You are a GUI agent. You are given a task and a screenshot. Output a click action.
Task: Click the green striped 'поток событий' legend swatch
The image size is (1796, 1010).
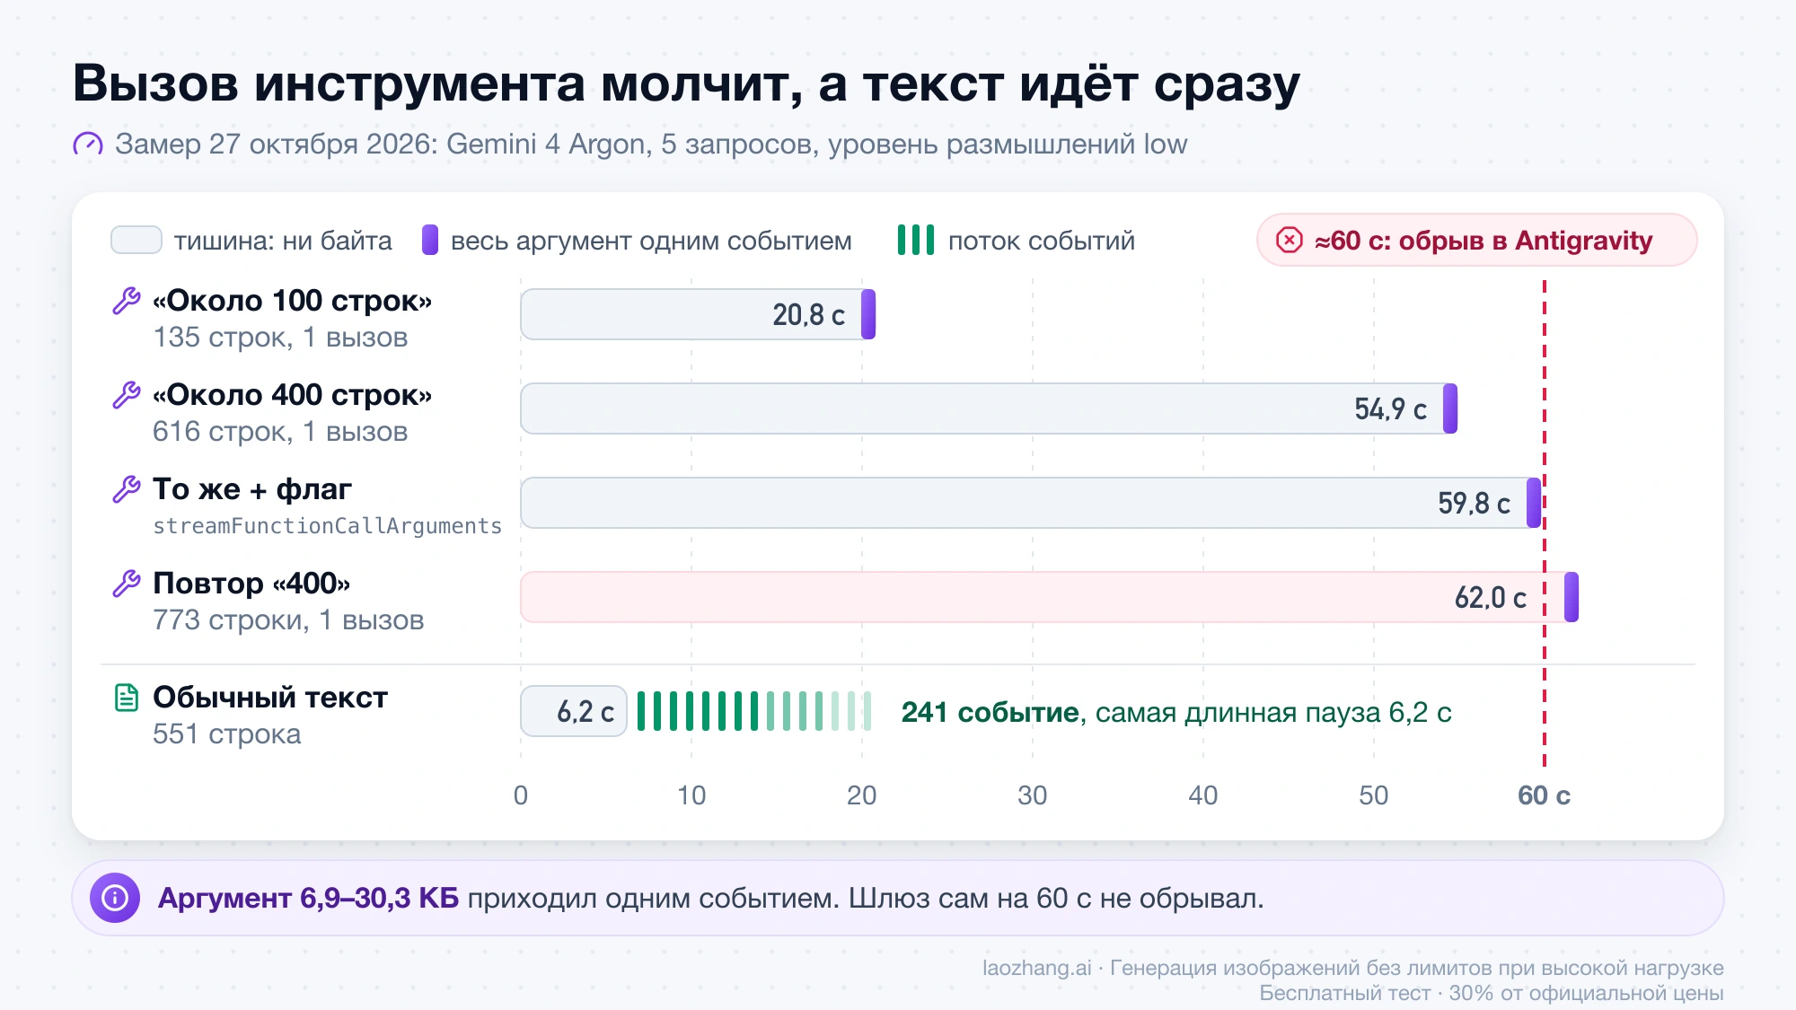click(916, 241)
